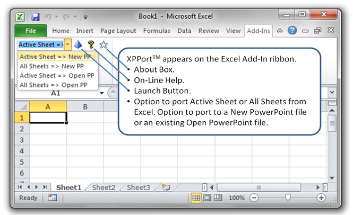The image size is (353, 215).
Task: Click the zoom slider handle
Action: 288,198
